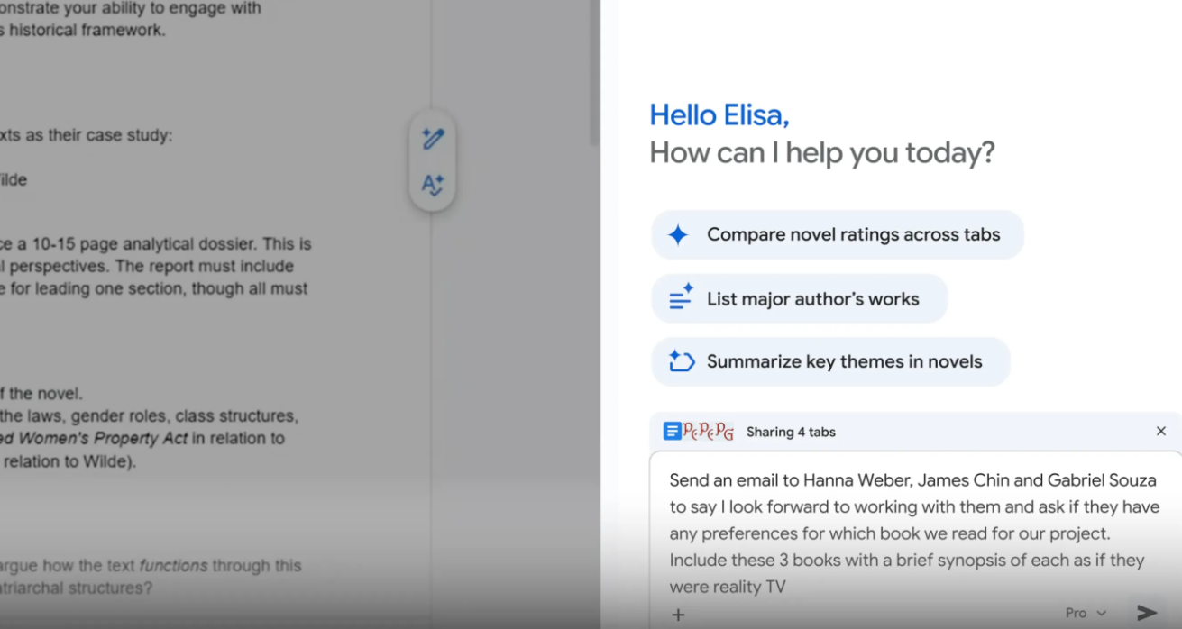Viewport: 1182px width, 629px height.
Task: Click the first Project Gutenberg tab icon
Action: (691, 432)
